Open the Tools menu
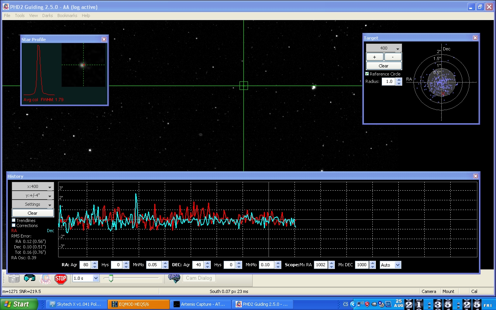The height and width of the screenshot is (310, 496). pos(20,15)
